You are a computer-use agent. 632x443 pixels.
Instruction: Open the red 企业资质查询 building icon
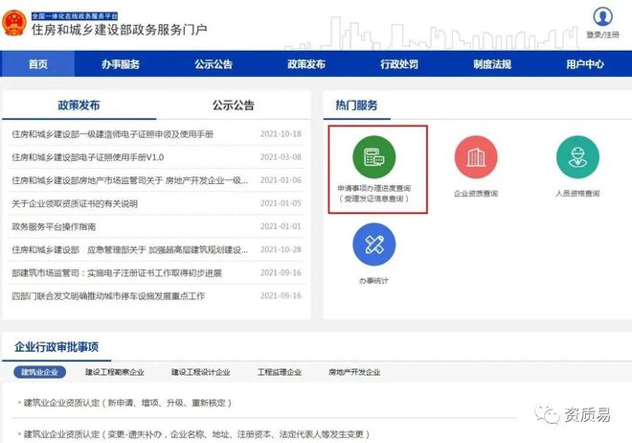point(476,157)
